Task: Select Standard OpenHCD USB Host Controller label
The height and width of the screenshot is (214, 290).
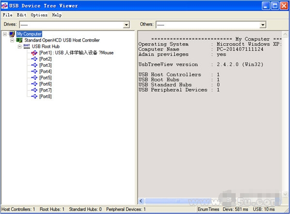Action: (x=62, y=40)
